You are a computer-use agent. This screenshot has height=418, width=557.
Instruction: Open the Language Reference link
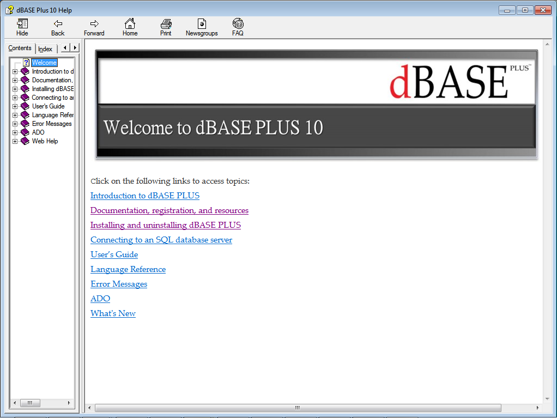[x=128, y=270]
